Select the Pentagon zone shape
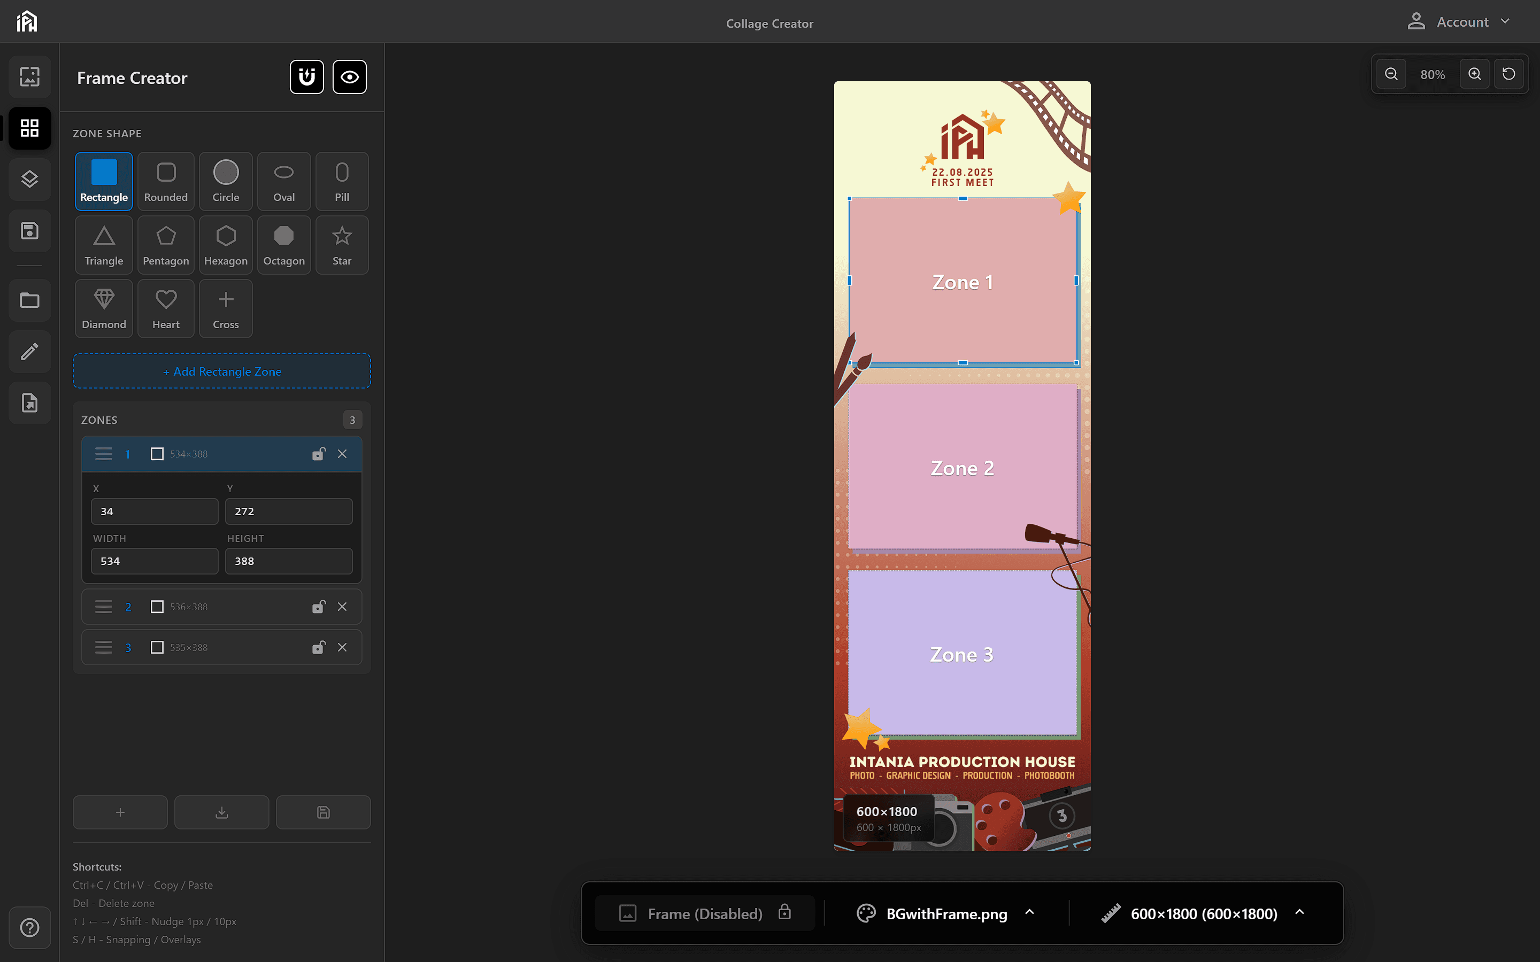 click(165, 245)
